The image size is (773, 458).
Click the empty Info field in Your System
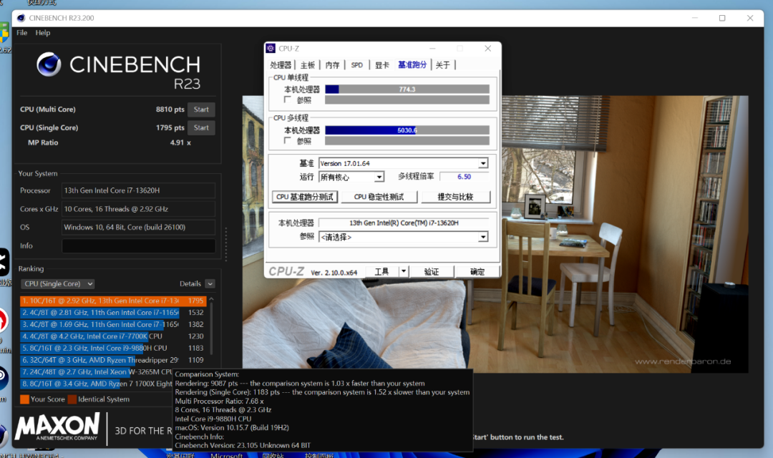click(139, 246)
